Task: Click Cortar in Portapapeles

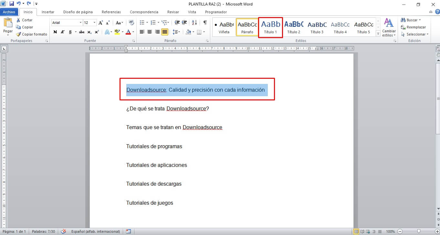Action: (24, 20)
